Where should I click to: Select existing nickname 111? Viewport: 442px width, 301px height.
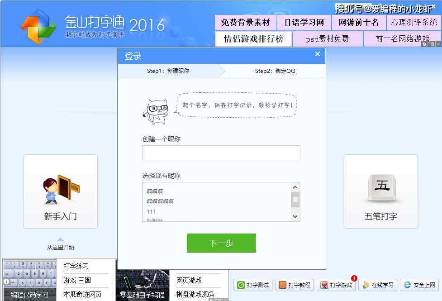tap(151, 211)
